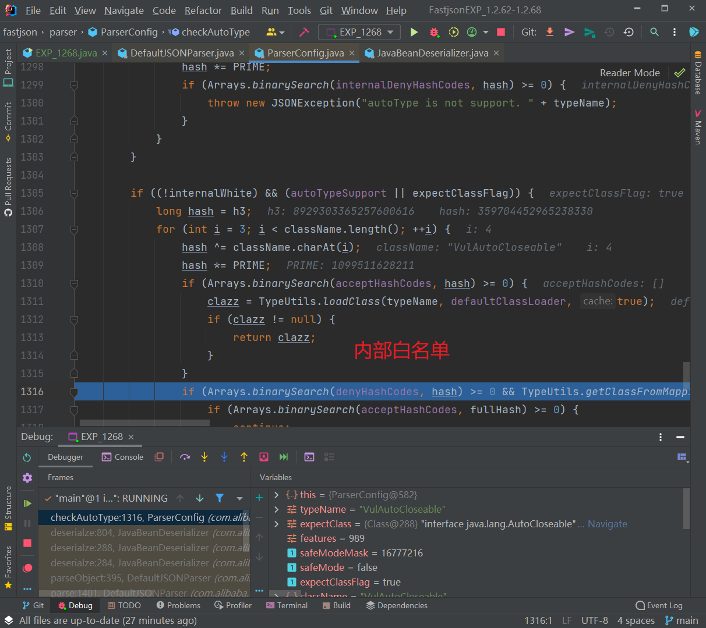Open the Navigate menu

(x=123, y=10)
